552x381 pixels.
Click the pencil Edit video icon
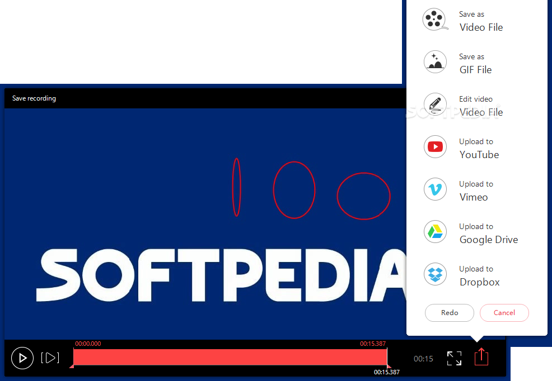point(435,104)
